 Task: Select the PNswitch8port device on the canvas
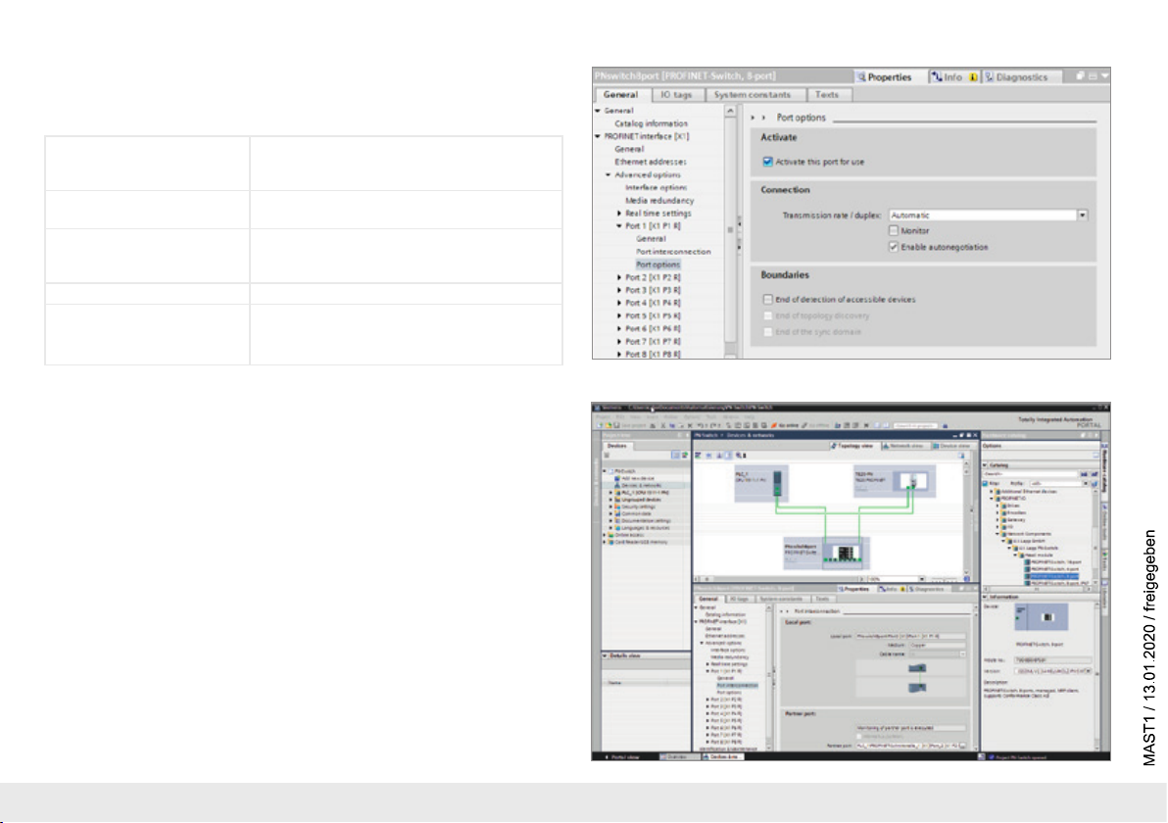click(x=839, y=554)
